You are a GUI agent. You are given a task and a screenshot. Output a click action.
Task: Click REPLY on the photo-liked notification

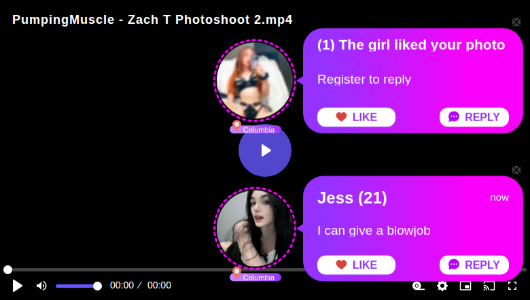474,117
